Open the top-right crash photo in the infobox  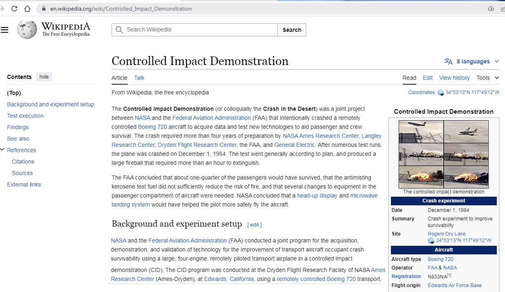pos(466,131)
